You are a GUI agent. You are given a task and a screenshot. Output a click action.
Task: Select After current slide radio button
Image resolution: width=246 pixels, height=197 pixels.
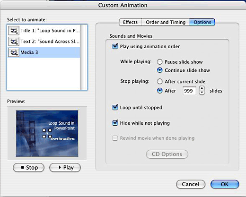[159, 82]
